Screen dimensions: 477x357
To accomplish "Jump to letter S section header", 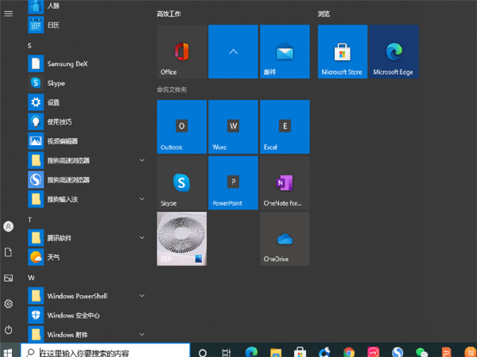I will (x=29, y=45).
